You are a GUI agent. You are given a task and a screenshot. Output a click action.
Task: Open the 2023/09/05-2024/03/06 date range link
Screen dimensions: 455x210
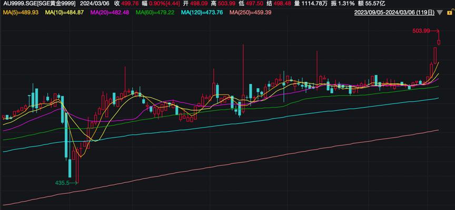coord(394,13)
